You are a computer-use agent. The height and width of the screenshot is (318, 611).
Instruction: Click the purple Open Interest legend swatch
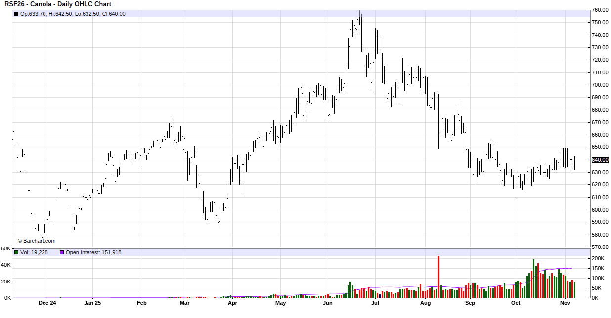tap(62, 252)
